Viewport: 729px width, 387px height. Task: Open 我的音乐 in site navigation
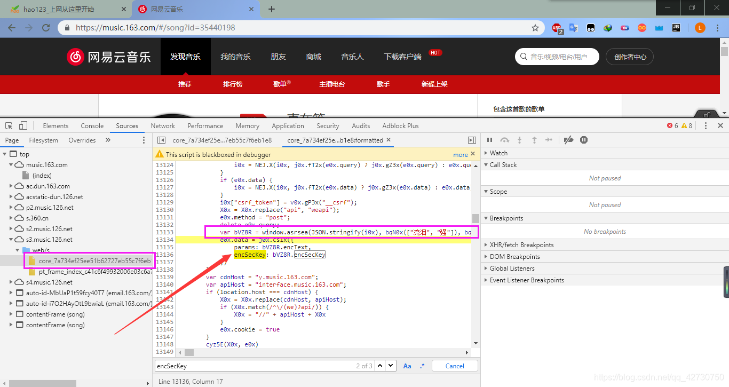pos(235,57)
